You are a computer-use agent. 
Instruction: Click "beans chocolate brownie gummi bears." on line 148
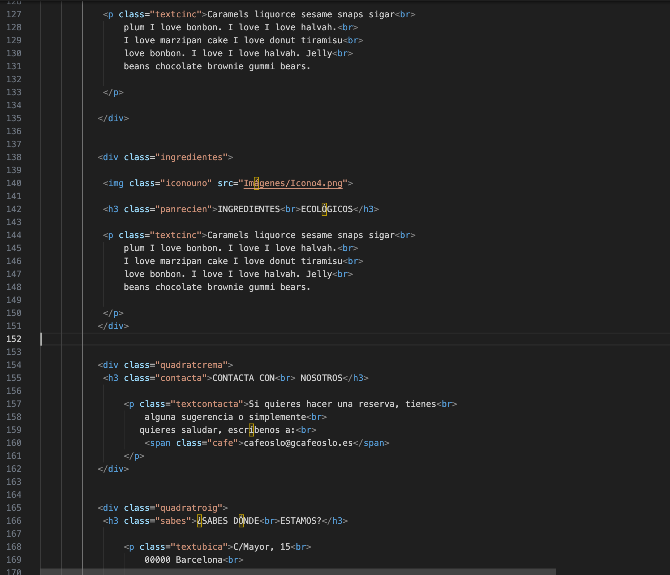point(217,287)
